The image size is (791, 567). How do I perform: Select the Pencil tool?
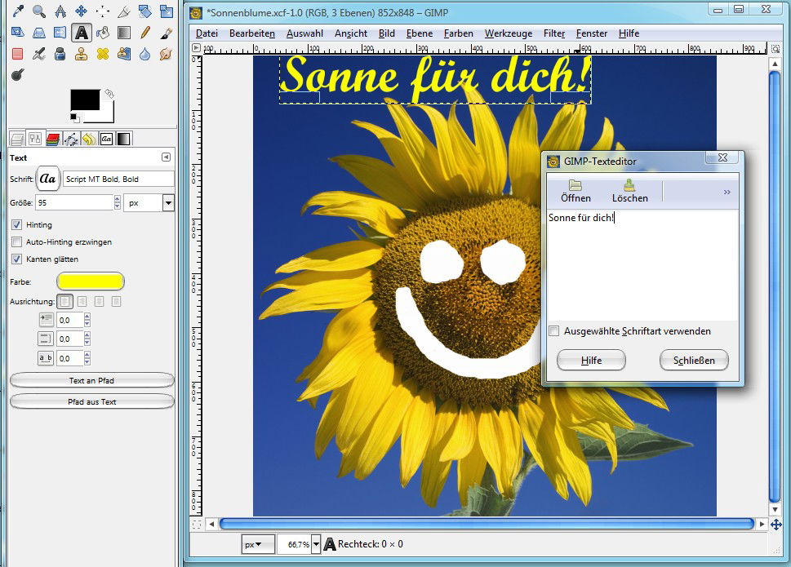144,33
